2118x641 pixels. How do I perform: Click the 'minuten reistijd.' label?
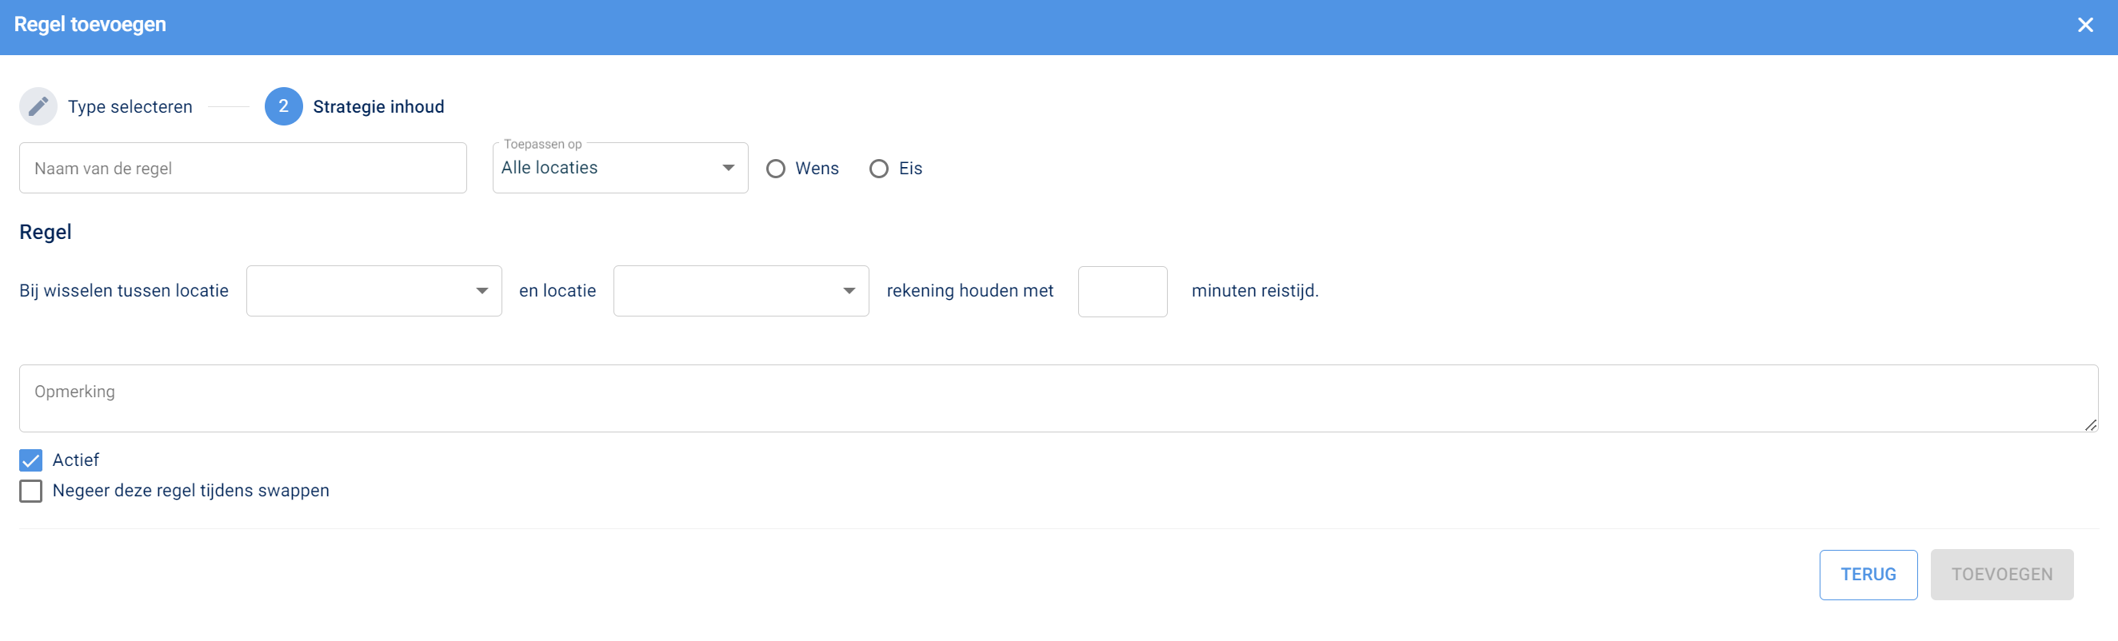pos(1255,291)
